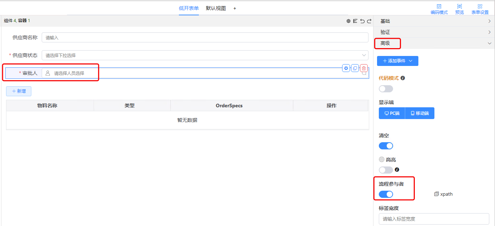This screenshot has width=495, height=226.
Task: Open field settings gear on 审批人
Action: click(346, 68)
